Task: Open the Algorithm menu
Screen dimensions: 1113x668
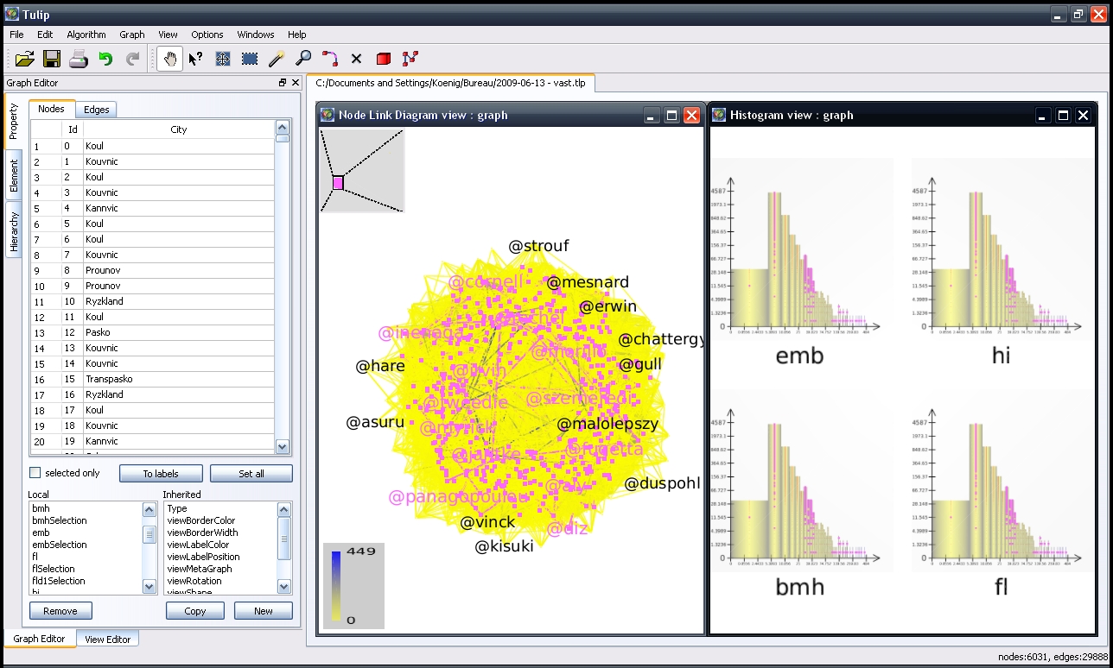Action: 86,35
